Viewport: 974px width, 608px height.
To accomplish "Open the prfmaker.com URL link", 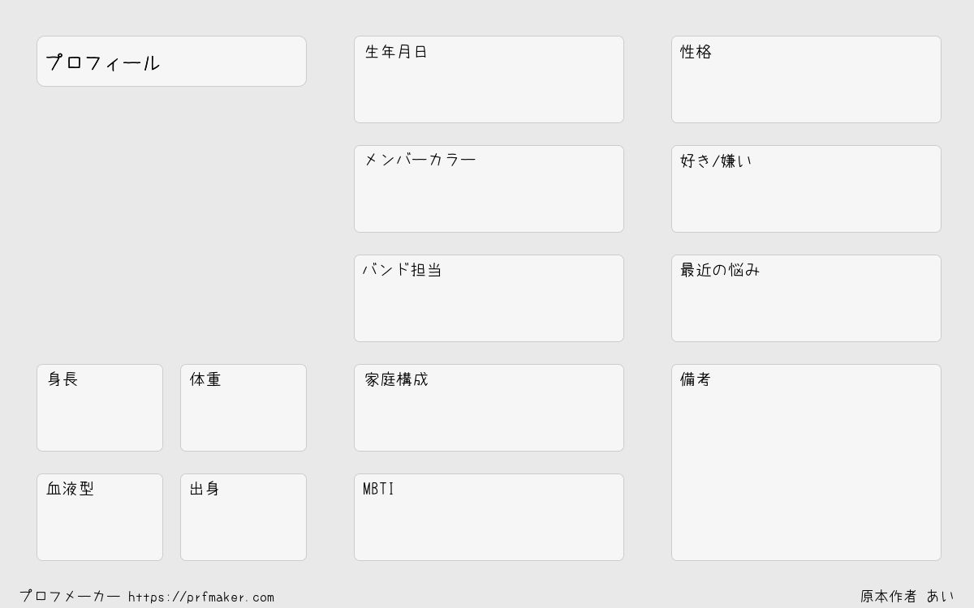I will (x=201, y=597).
